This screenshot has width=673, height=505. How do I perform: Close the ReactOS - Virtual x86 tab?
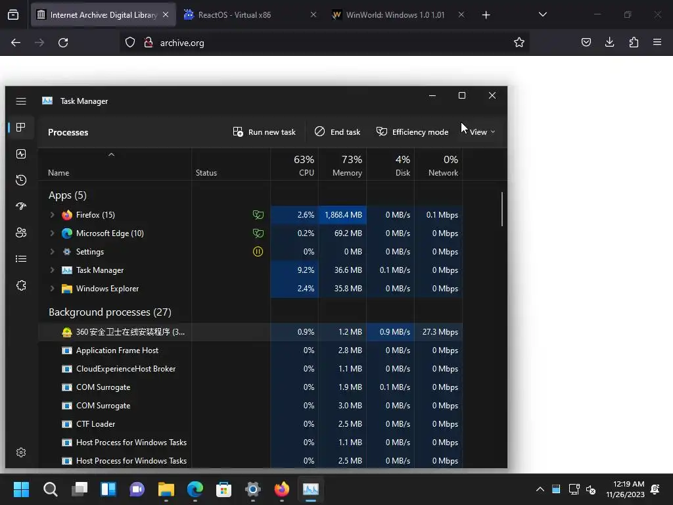coord(313,14)
